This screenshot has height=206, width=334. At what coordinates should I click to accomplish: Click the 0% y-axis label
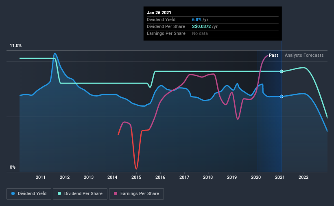pos(13,167)
